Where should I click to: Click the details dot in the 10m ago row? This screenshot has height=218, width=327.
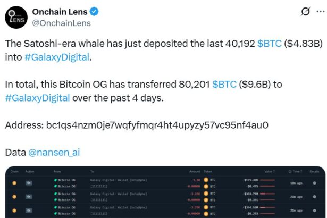(314, 183)
